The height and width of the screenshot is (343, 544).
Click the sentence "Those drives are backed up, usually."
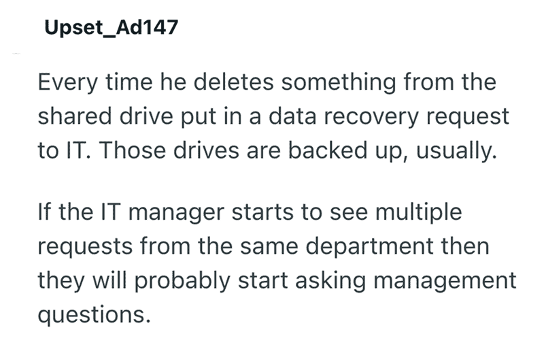coord(298,151)
